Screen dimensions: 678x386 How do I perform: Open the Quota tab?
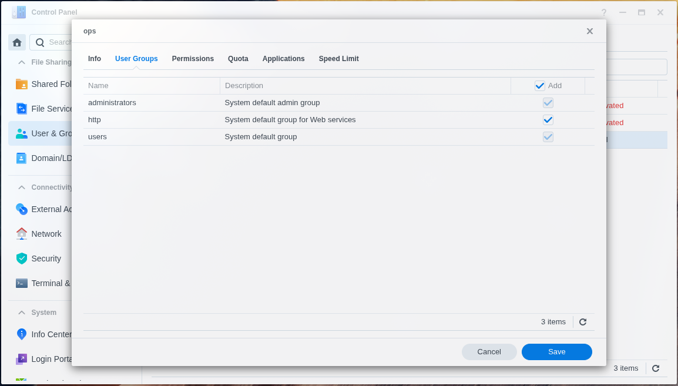pos(238,59)
